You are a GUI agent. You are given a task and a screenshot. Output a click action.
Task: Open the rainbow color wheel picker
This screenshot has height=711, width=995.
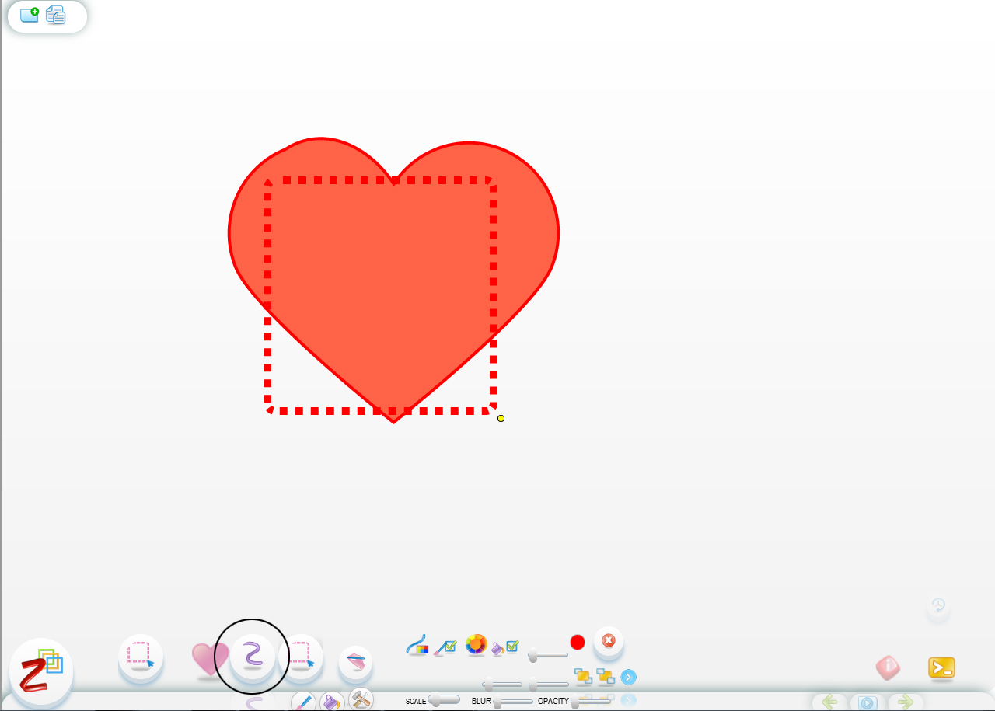[x=476, y=644]
